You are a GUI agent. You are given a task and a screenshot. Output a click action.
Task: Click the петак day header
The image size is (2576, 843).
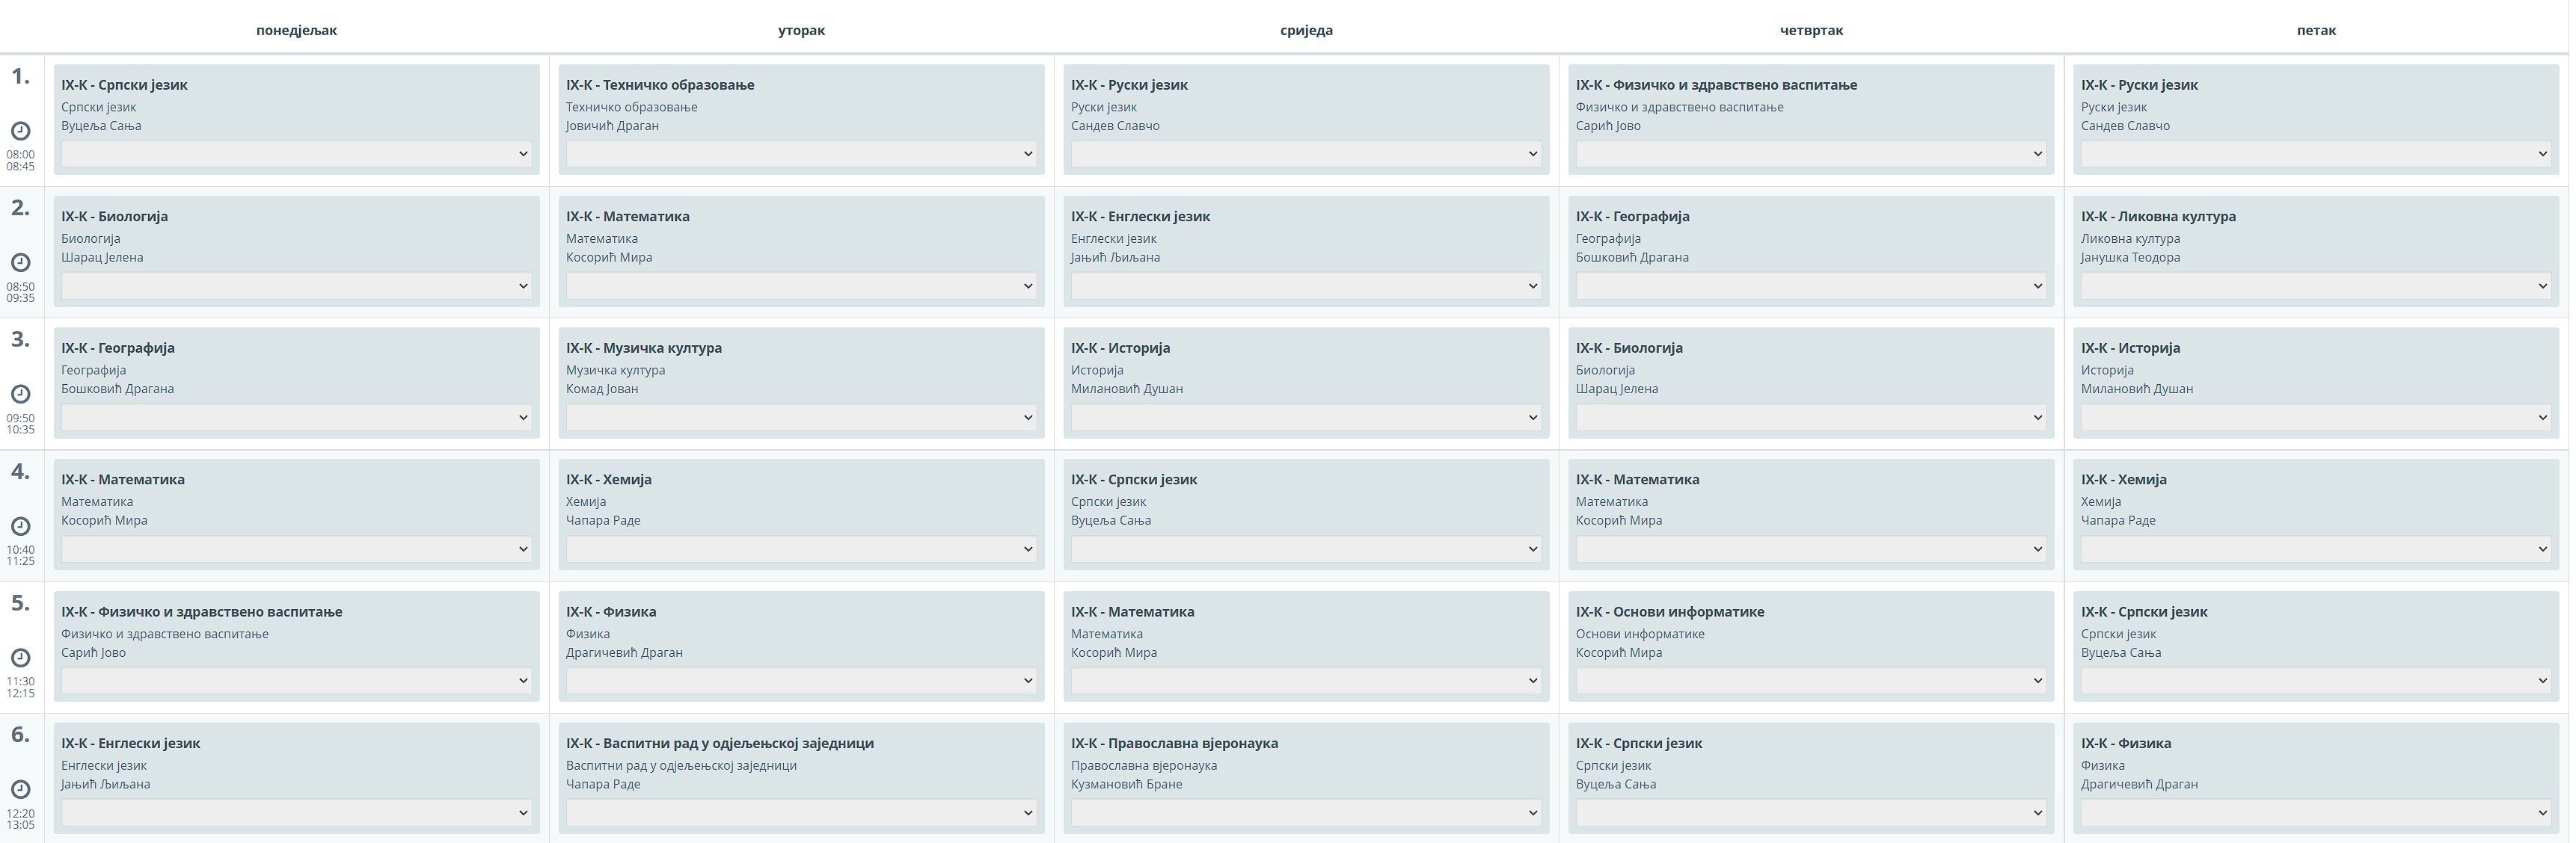tap(2316, 31)
